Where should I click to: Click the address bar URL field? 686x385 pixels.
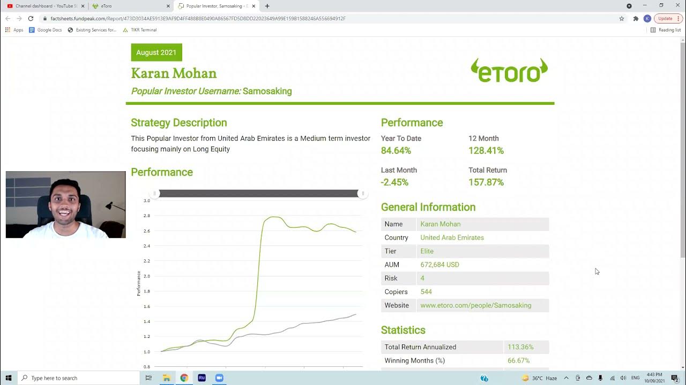point(332,18)
